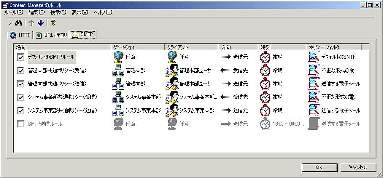
Task: Open the 表示(V) menu
Action: 80,12
